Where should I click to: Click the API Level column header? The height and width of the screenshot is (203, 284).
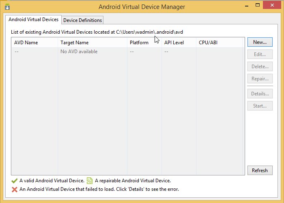(x=179, y=43)
